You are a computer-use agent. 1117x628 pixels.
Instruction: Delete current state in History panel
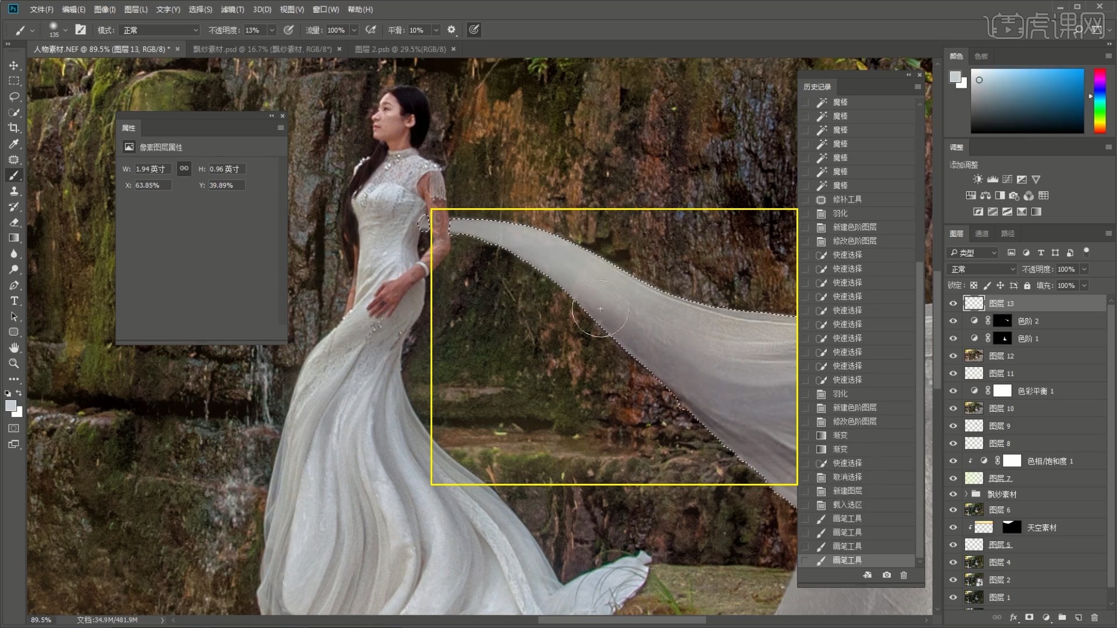click(x=903, y=575)
